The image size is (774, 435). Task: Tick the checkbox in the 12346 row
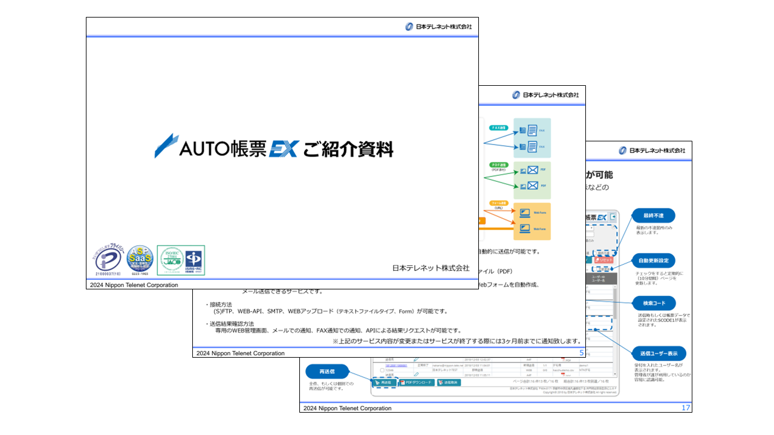point(382,370)
